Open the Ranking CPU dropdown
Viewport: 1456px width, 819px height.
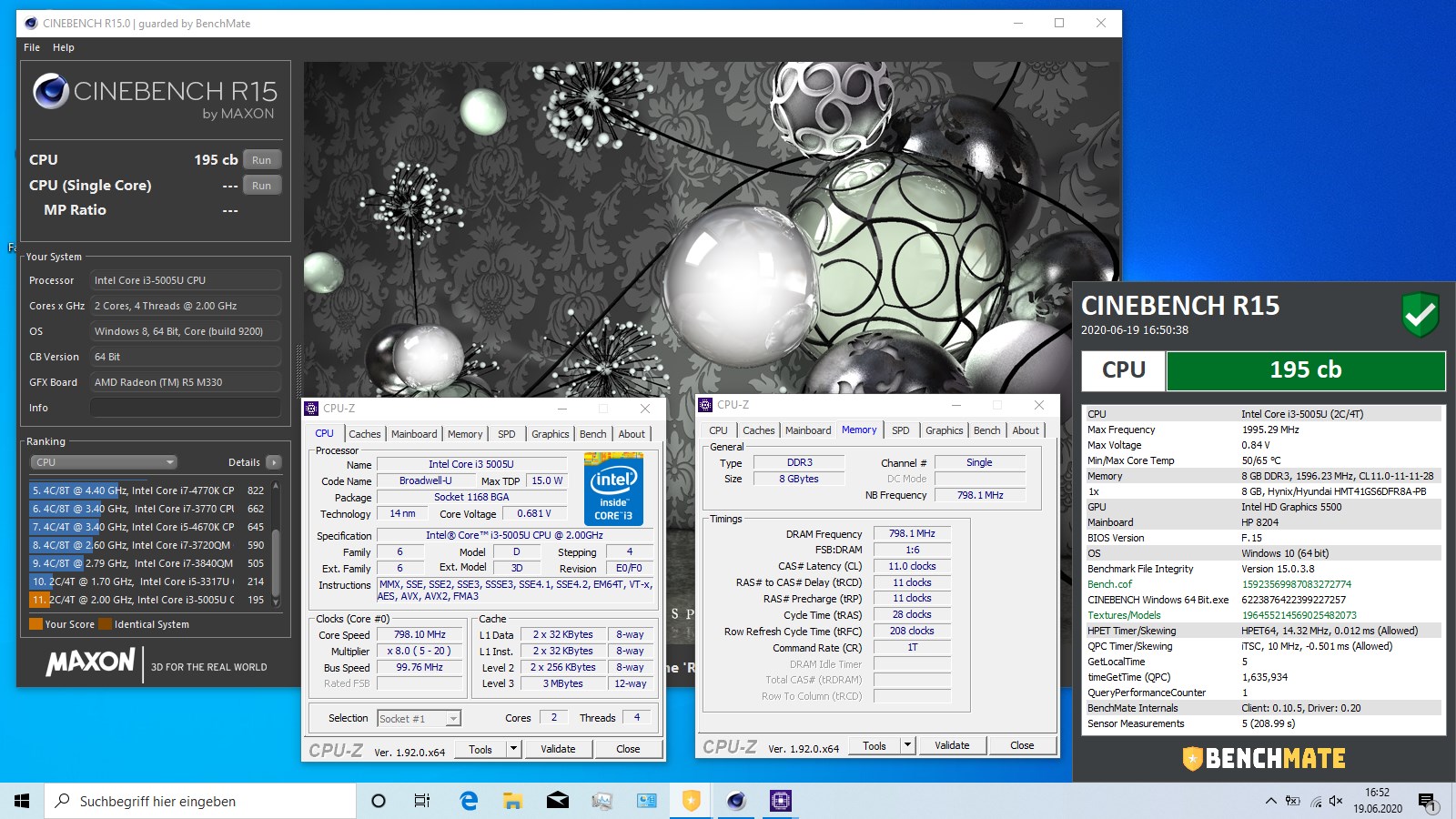[103, 462]
